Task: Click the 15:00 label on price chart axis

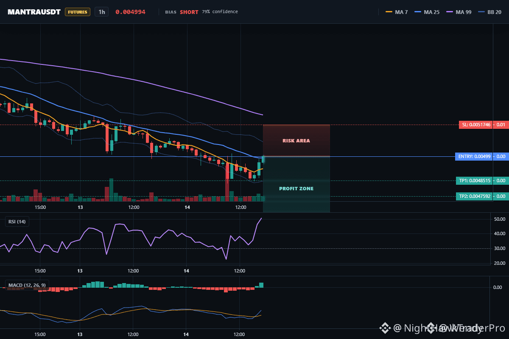Action: pyautogui.click(x=40, y=207)
